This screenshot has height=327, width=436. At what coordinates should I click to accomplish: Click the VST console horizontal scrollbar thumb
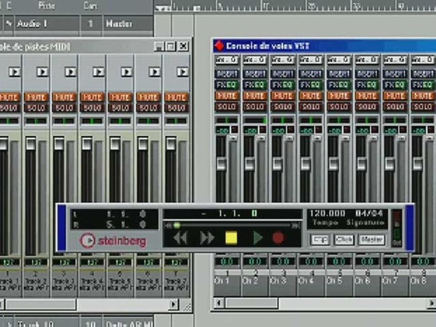251,303
